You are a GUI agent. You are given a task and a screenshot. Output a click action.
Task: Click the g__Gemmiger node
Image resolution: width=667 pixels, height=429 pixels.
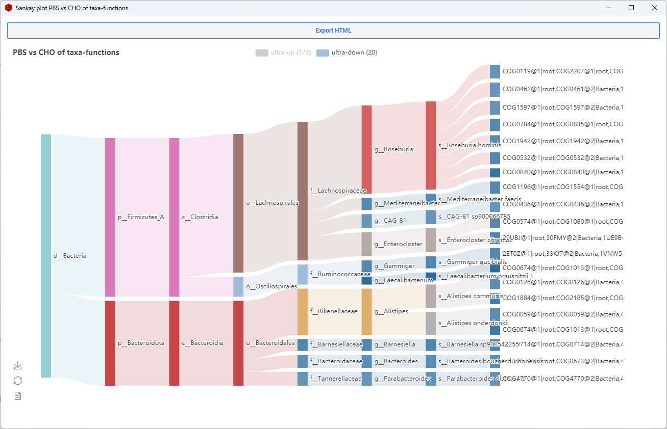367,266
